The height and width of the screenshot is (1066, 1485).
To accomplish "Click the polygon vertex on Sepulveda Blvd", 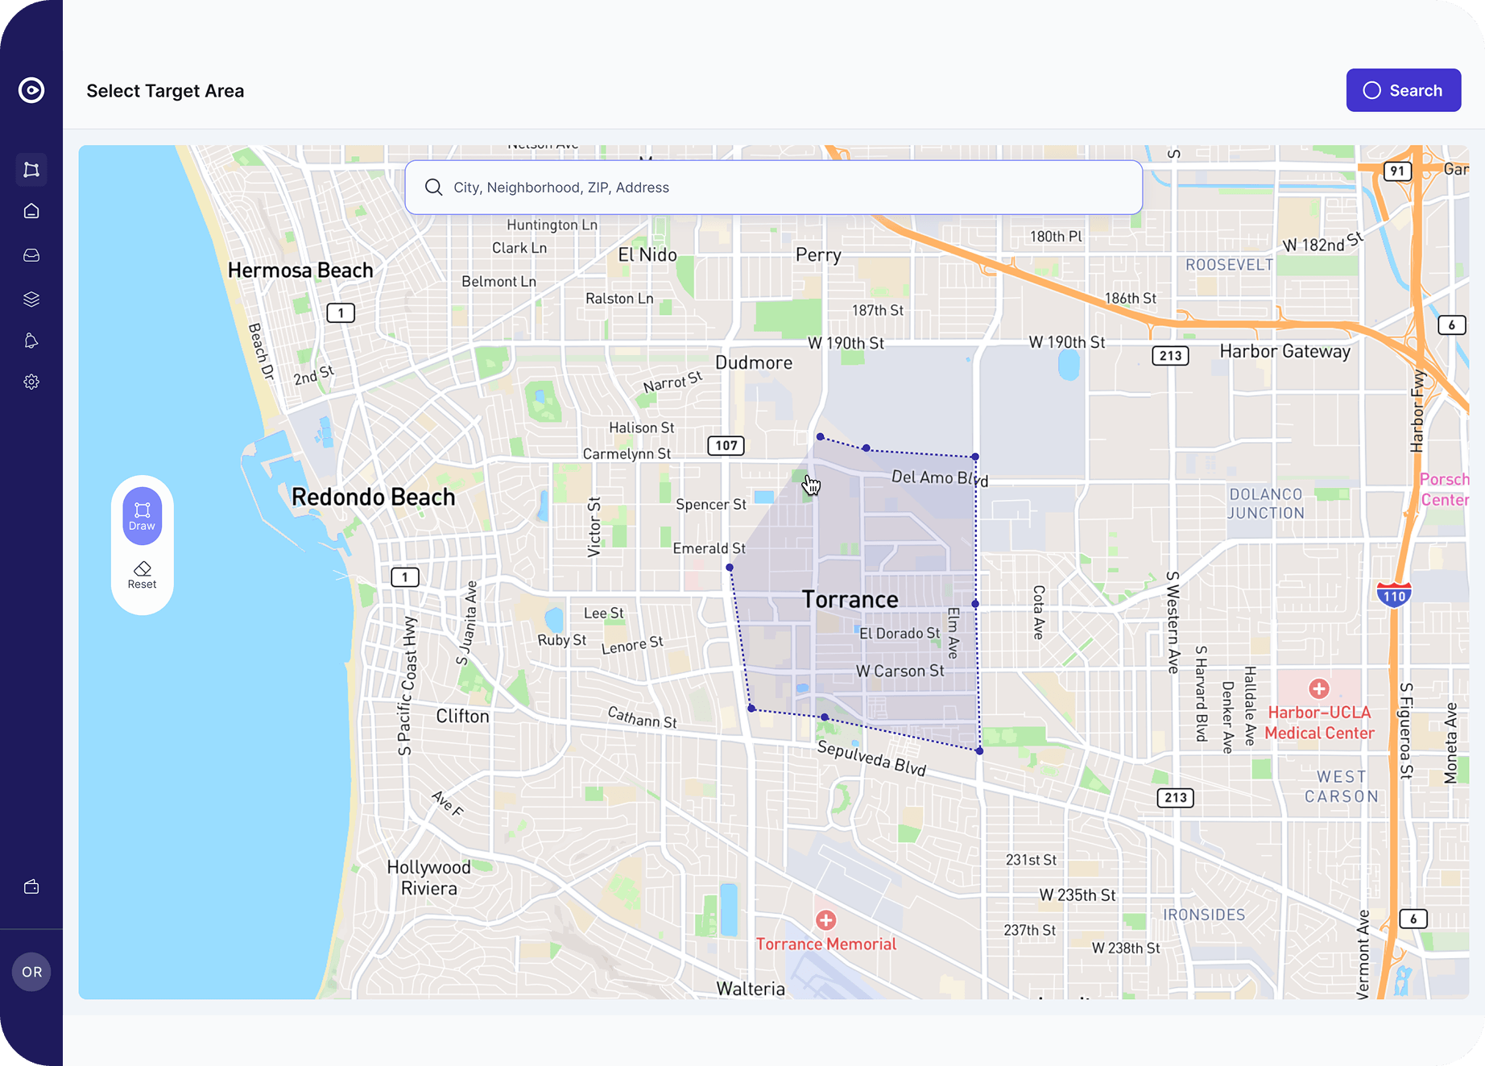I will (979, 751).
